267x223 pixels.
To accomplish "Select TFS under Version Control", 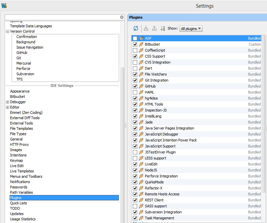I will 19,79.
